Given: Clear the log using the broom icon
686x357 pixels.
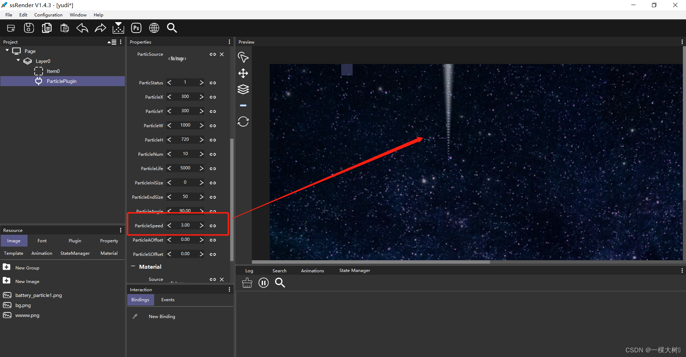Looking at the screenshot, I should [x=247, y=283].
